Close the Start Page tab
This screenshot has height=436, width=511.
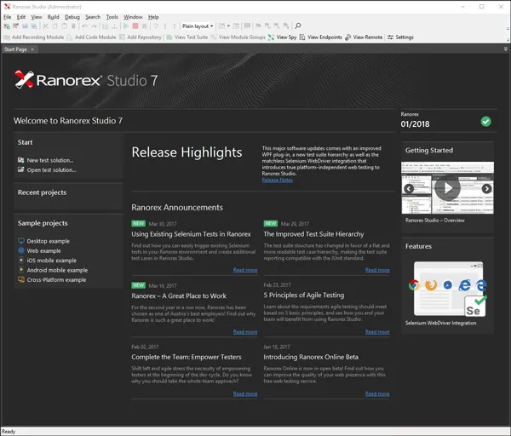coord(33,49)
